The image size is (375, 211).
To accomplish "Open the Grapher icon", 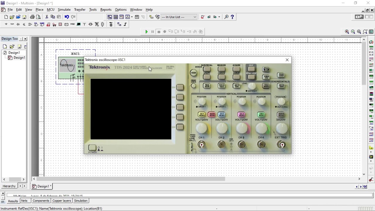I will [127, 17].
